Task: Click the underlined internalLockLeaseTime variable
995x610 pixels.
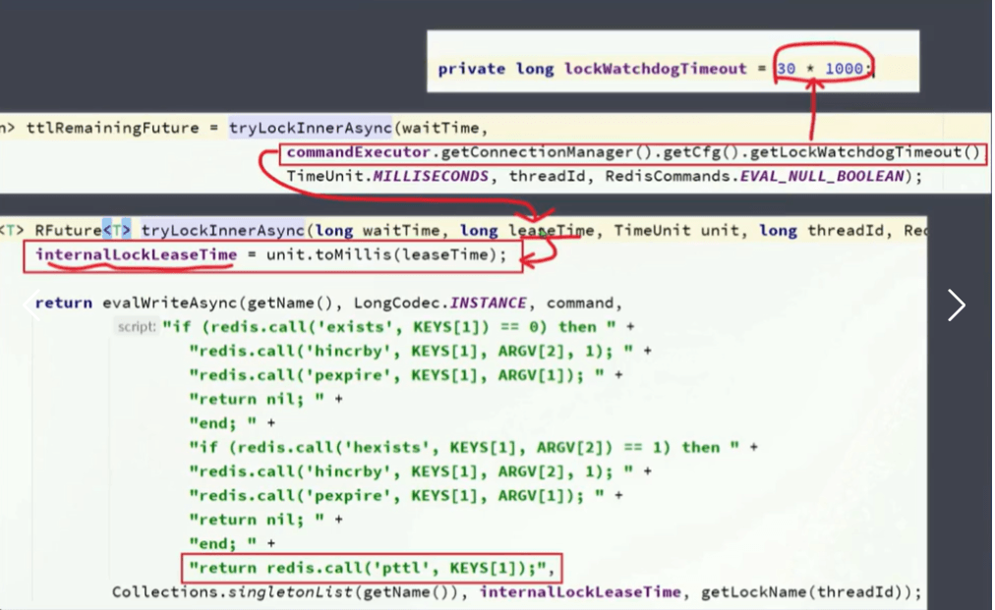Action: [x=136, y=254]
